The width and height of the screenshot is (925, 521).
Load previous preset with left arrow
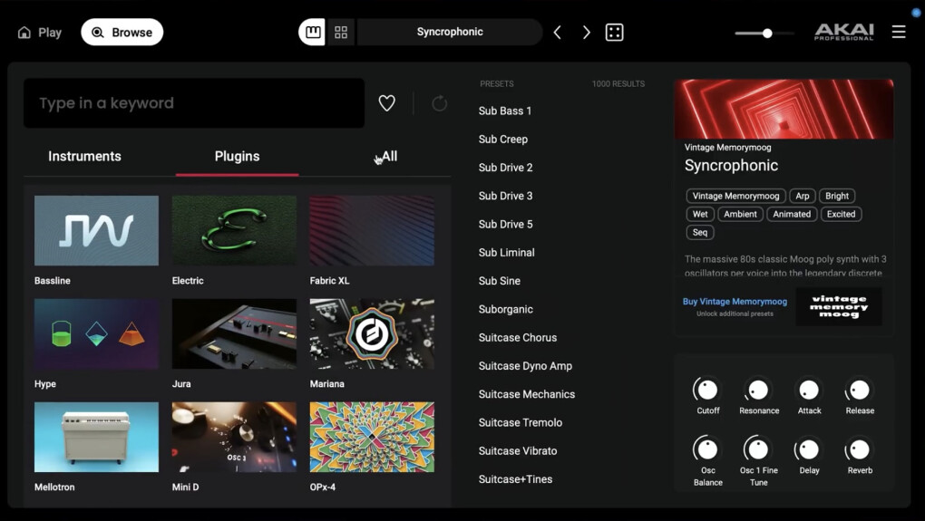click(557, 33)
